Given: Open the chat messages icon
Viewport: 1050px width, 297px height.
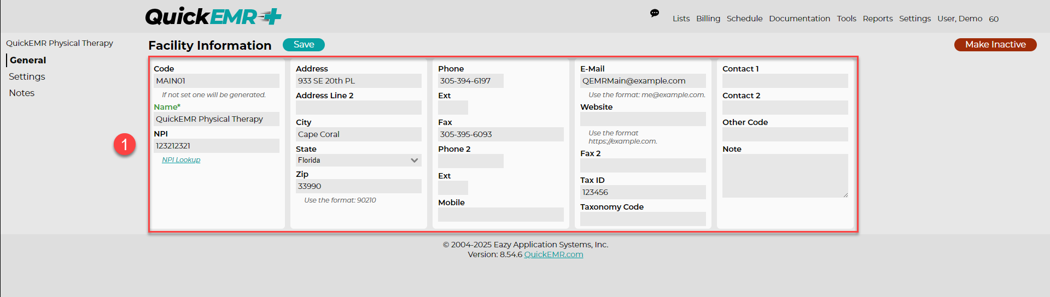Looking at the screenshot, I should 654,13.
